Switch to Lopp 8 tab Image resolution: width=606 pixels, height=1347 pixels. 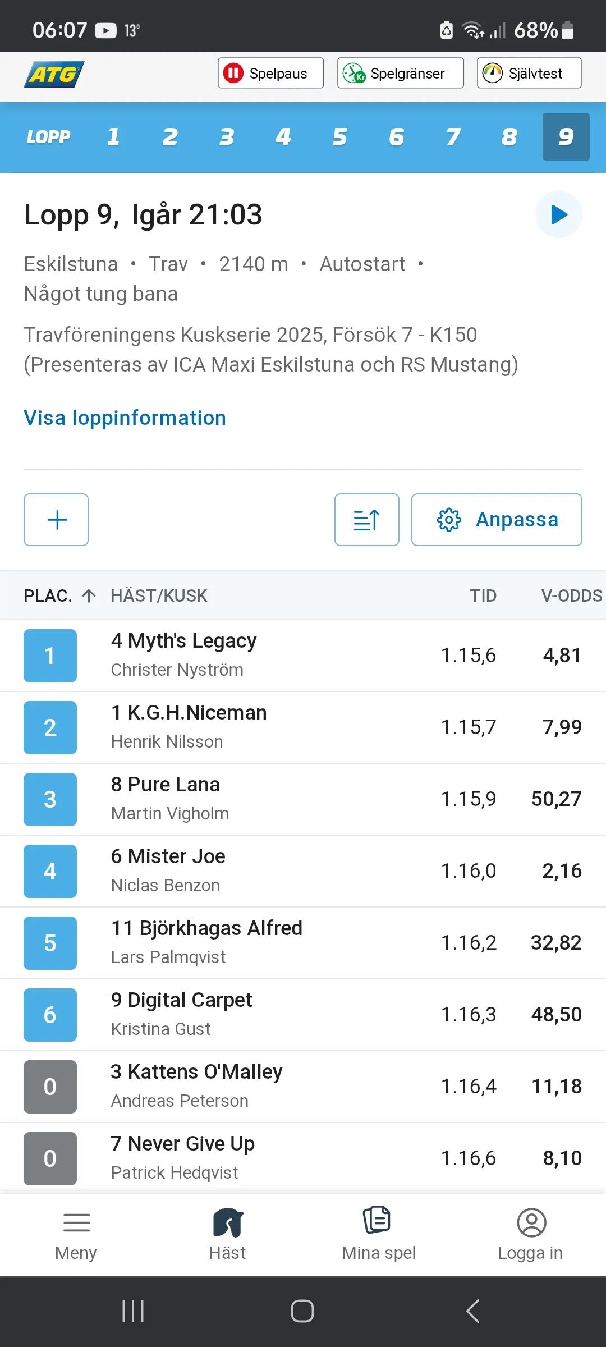pyautogui.click(x=509, y=137)
